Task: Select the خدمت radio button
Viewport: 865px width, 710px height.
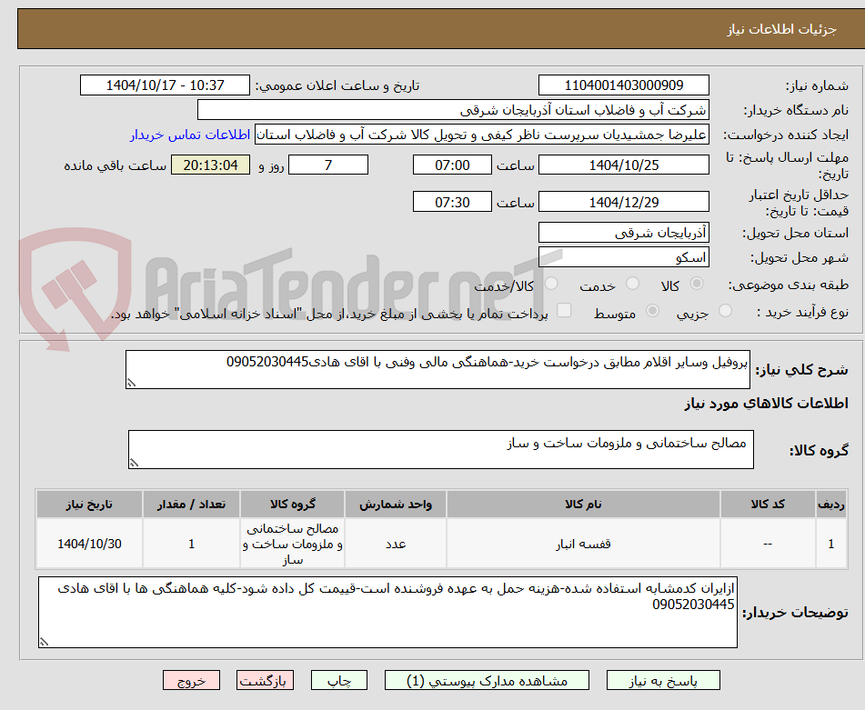Action: pos(632,284)
